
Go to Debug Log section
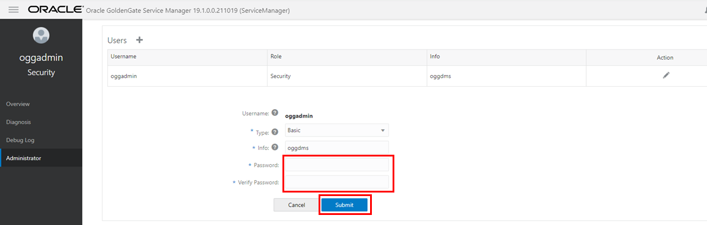(x=20, y=140)
